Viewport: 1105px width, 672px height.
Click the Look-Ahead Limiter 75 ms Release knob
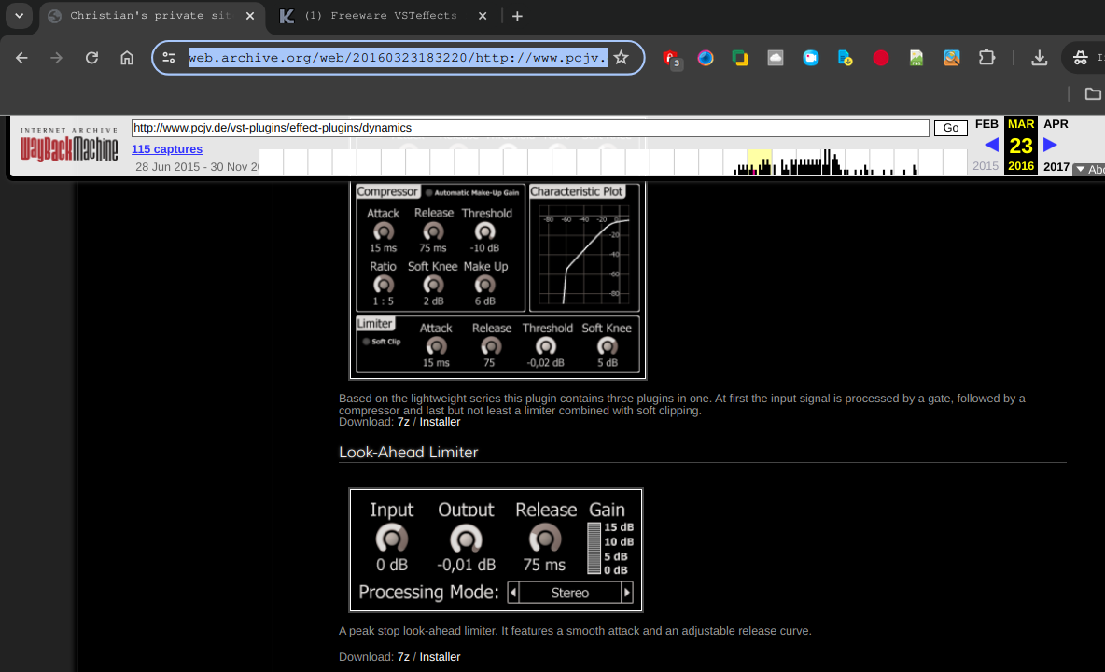(545, 539)
